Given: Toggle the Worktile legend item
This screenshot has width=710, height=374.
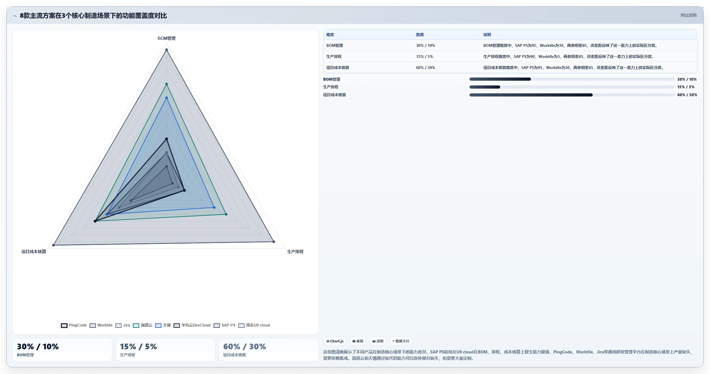Looking at the screenshot, I should 101,325.
